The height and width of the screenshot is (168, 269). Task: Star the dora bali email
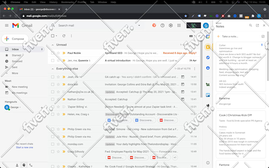tap(58, 84)
